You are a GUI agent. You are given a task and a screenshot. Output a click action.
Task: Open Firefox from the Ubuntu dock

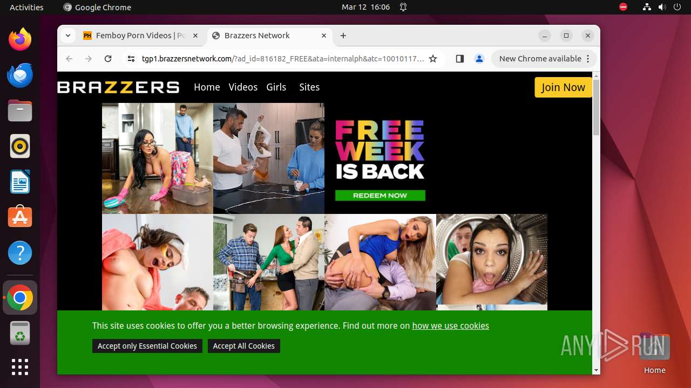click(x=20, y=39)
